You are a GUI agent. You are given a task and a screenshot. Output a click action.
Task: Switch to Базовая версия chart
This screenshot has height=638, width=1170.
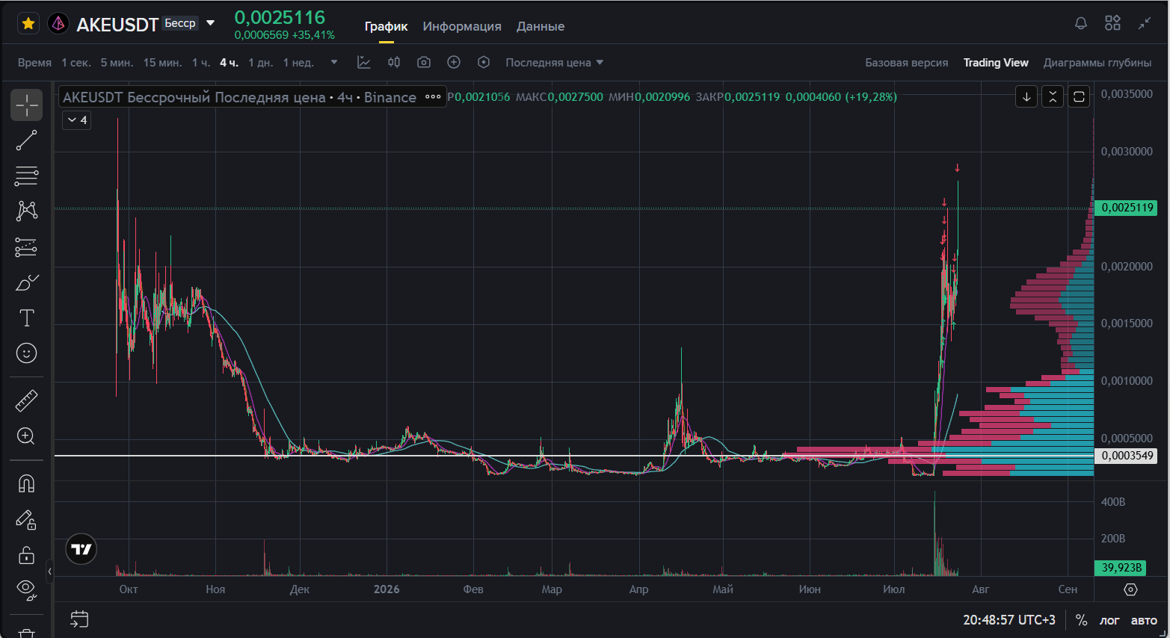[x=906, y=63]
